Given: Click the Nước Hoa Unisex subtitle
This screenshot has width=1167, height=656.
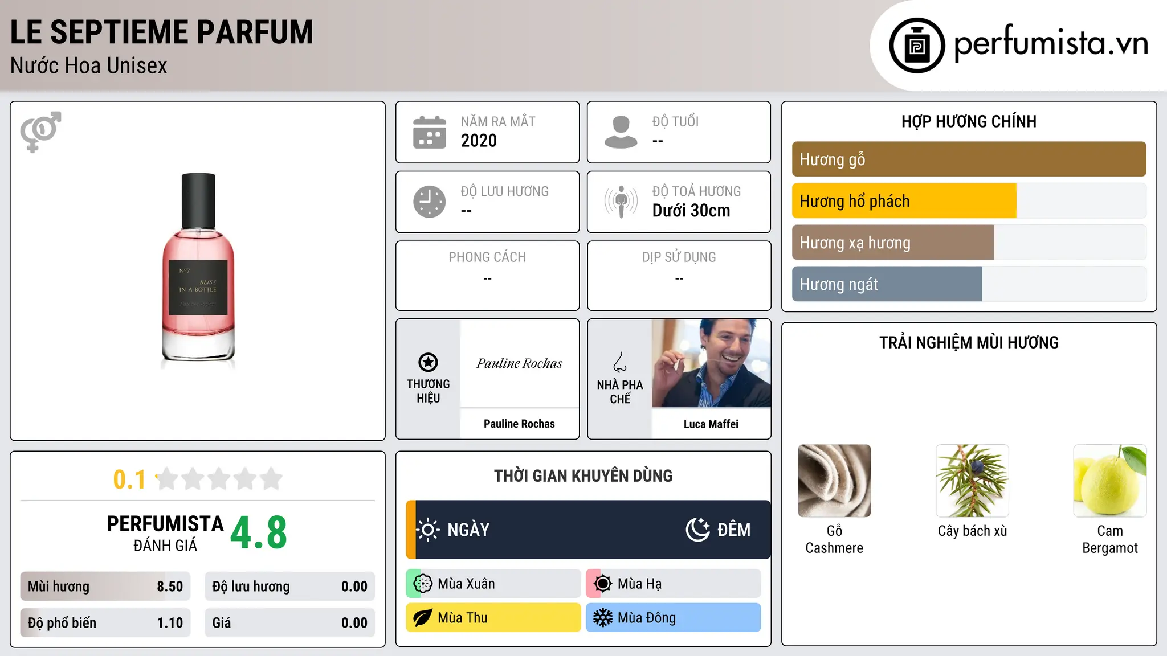Looking at the screenshot, I should click(89, 65).
